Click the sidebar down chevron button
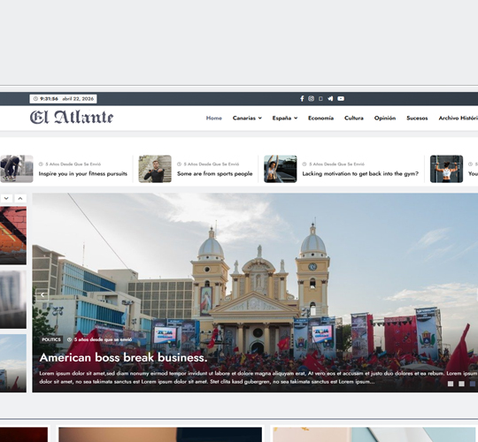 click(x=6, y=199)
